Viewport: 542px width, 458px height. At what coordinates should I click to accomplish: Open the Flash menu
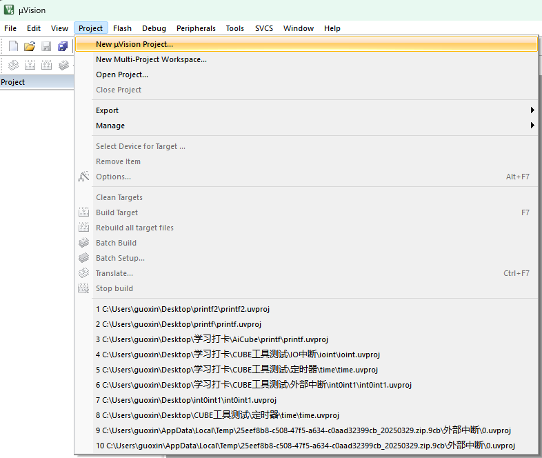click(122, 28)
